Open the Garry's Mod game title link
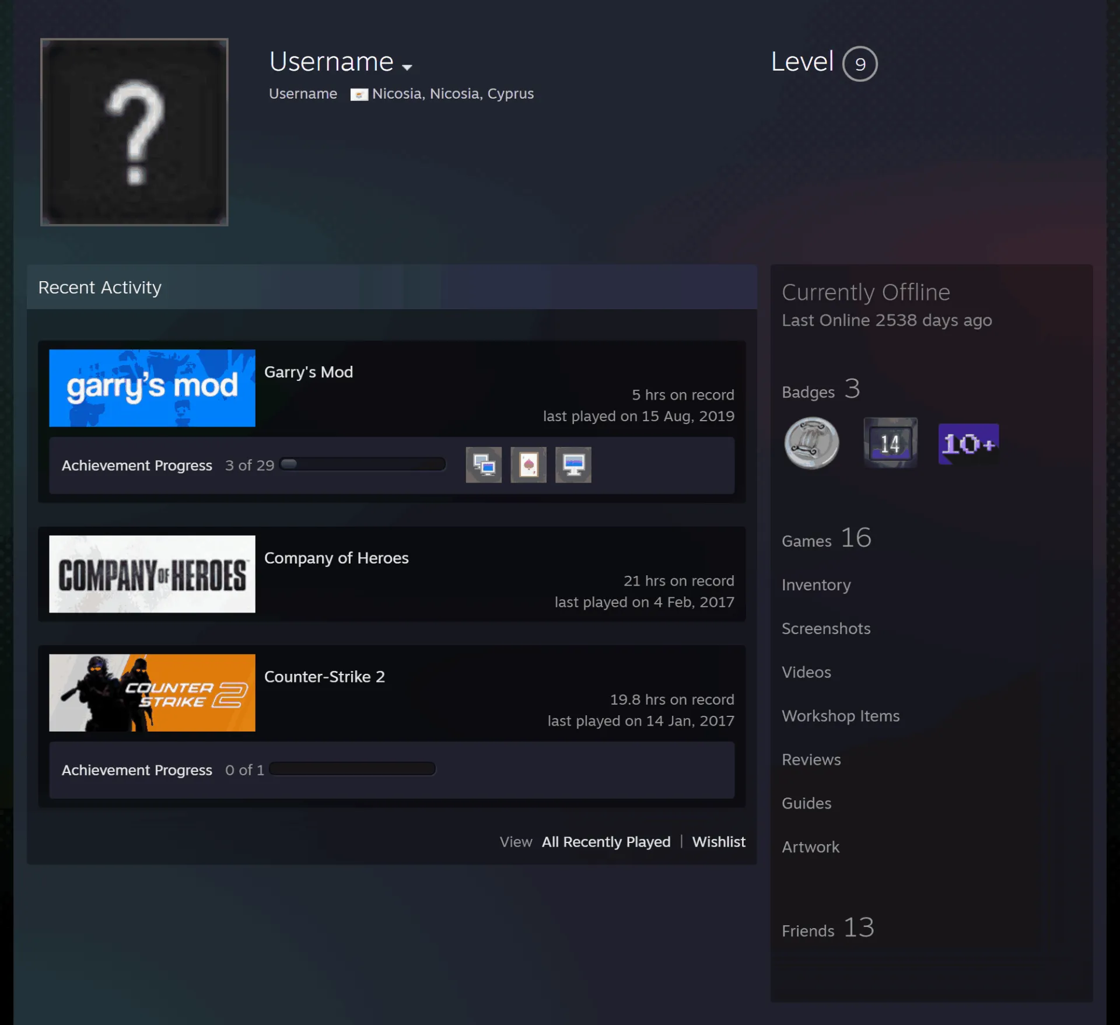This screenshot has width=1120, height=1025. tap(309, 372)
